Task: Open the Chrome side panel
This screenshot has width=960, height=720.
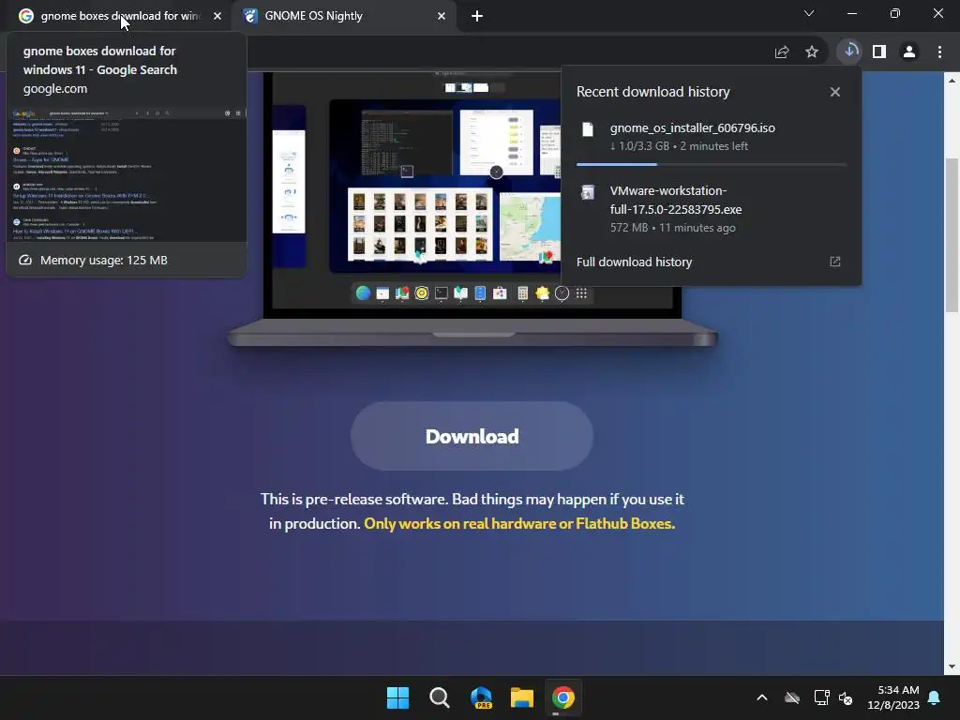Action: 879,52
